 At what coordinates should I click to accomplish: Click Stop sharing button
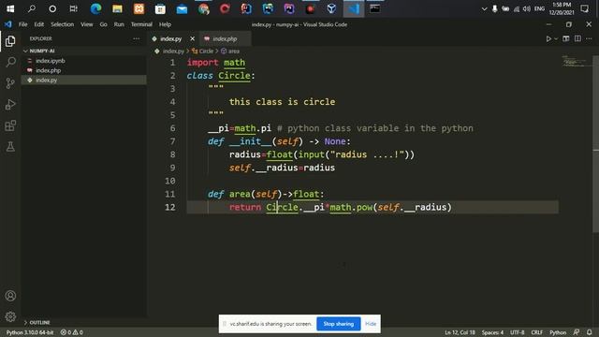click(x=339, y=324)
